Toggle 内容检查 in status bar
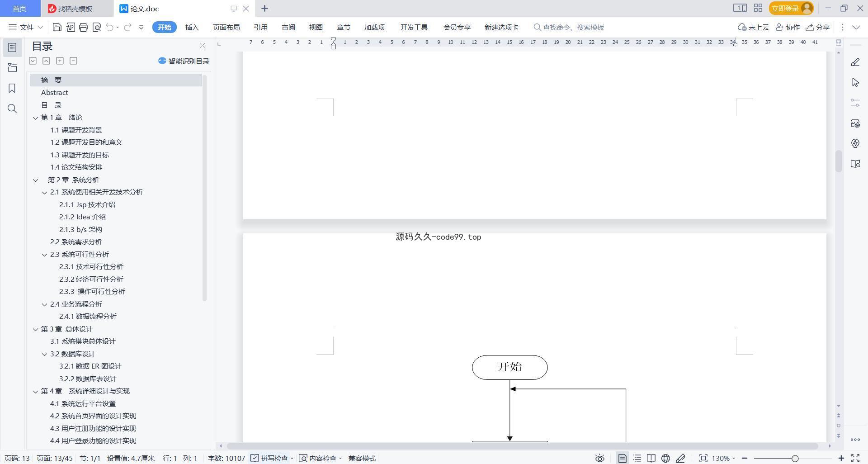868x464 pixels. (321, 458)
